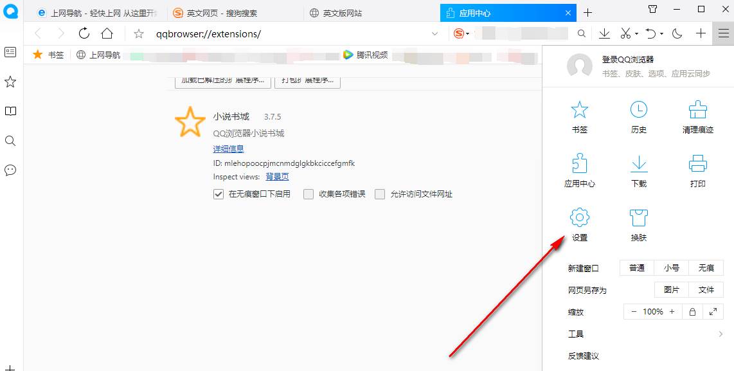
Task: Open Downloads (下载) in the menu panel
Action: (638, 170)
